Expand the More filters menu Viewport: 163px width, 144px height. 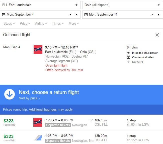point(73,24)
